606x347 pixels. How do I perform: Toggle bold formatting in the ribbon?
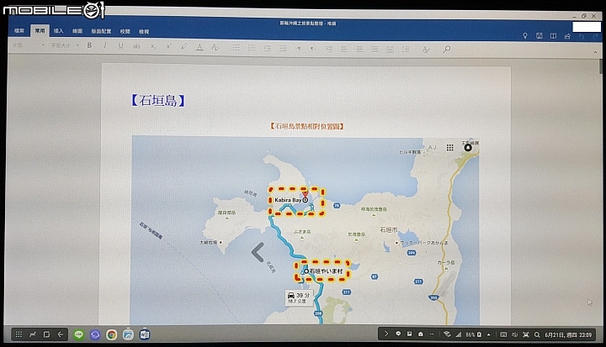click(89, 45)
